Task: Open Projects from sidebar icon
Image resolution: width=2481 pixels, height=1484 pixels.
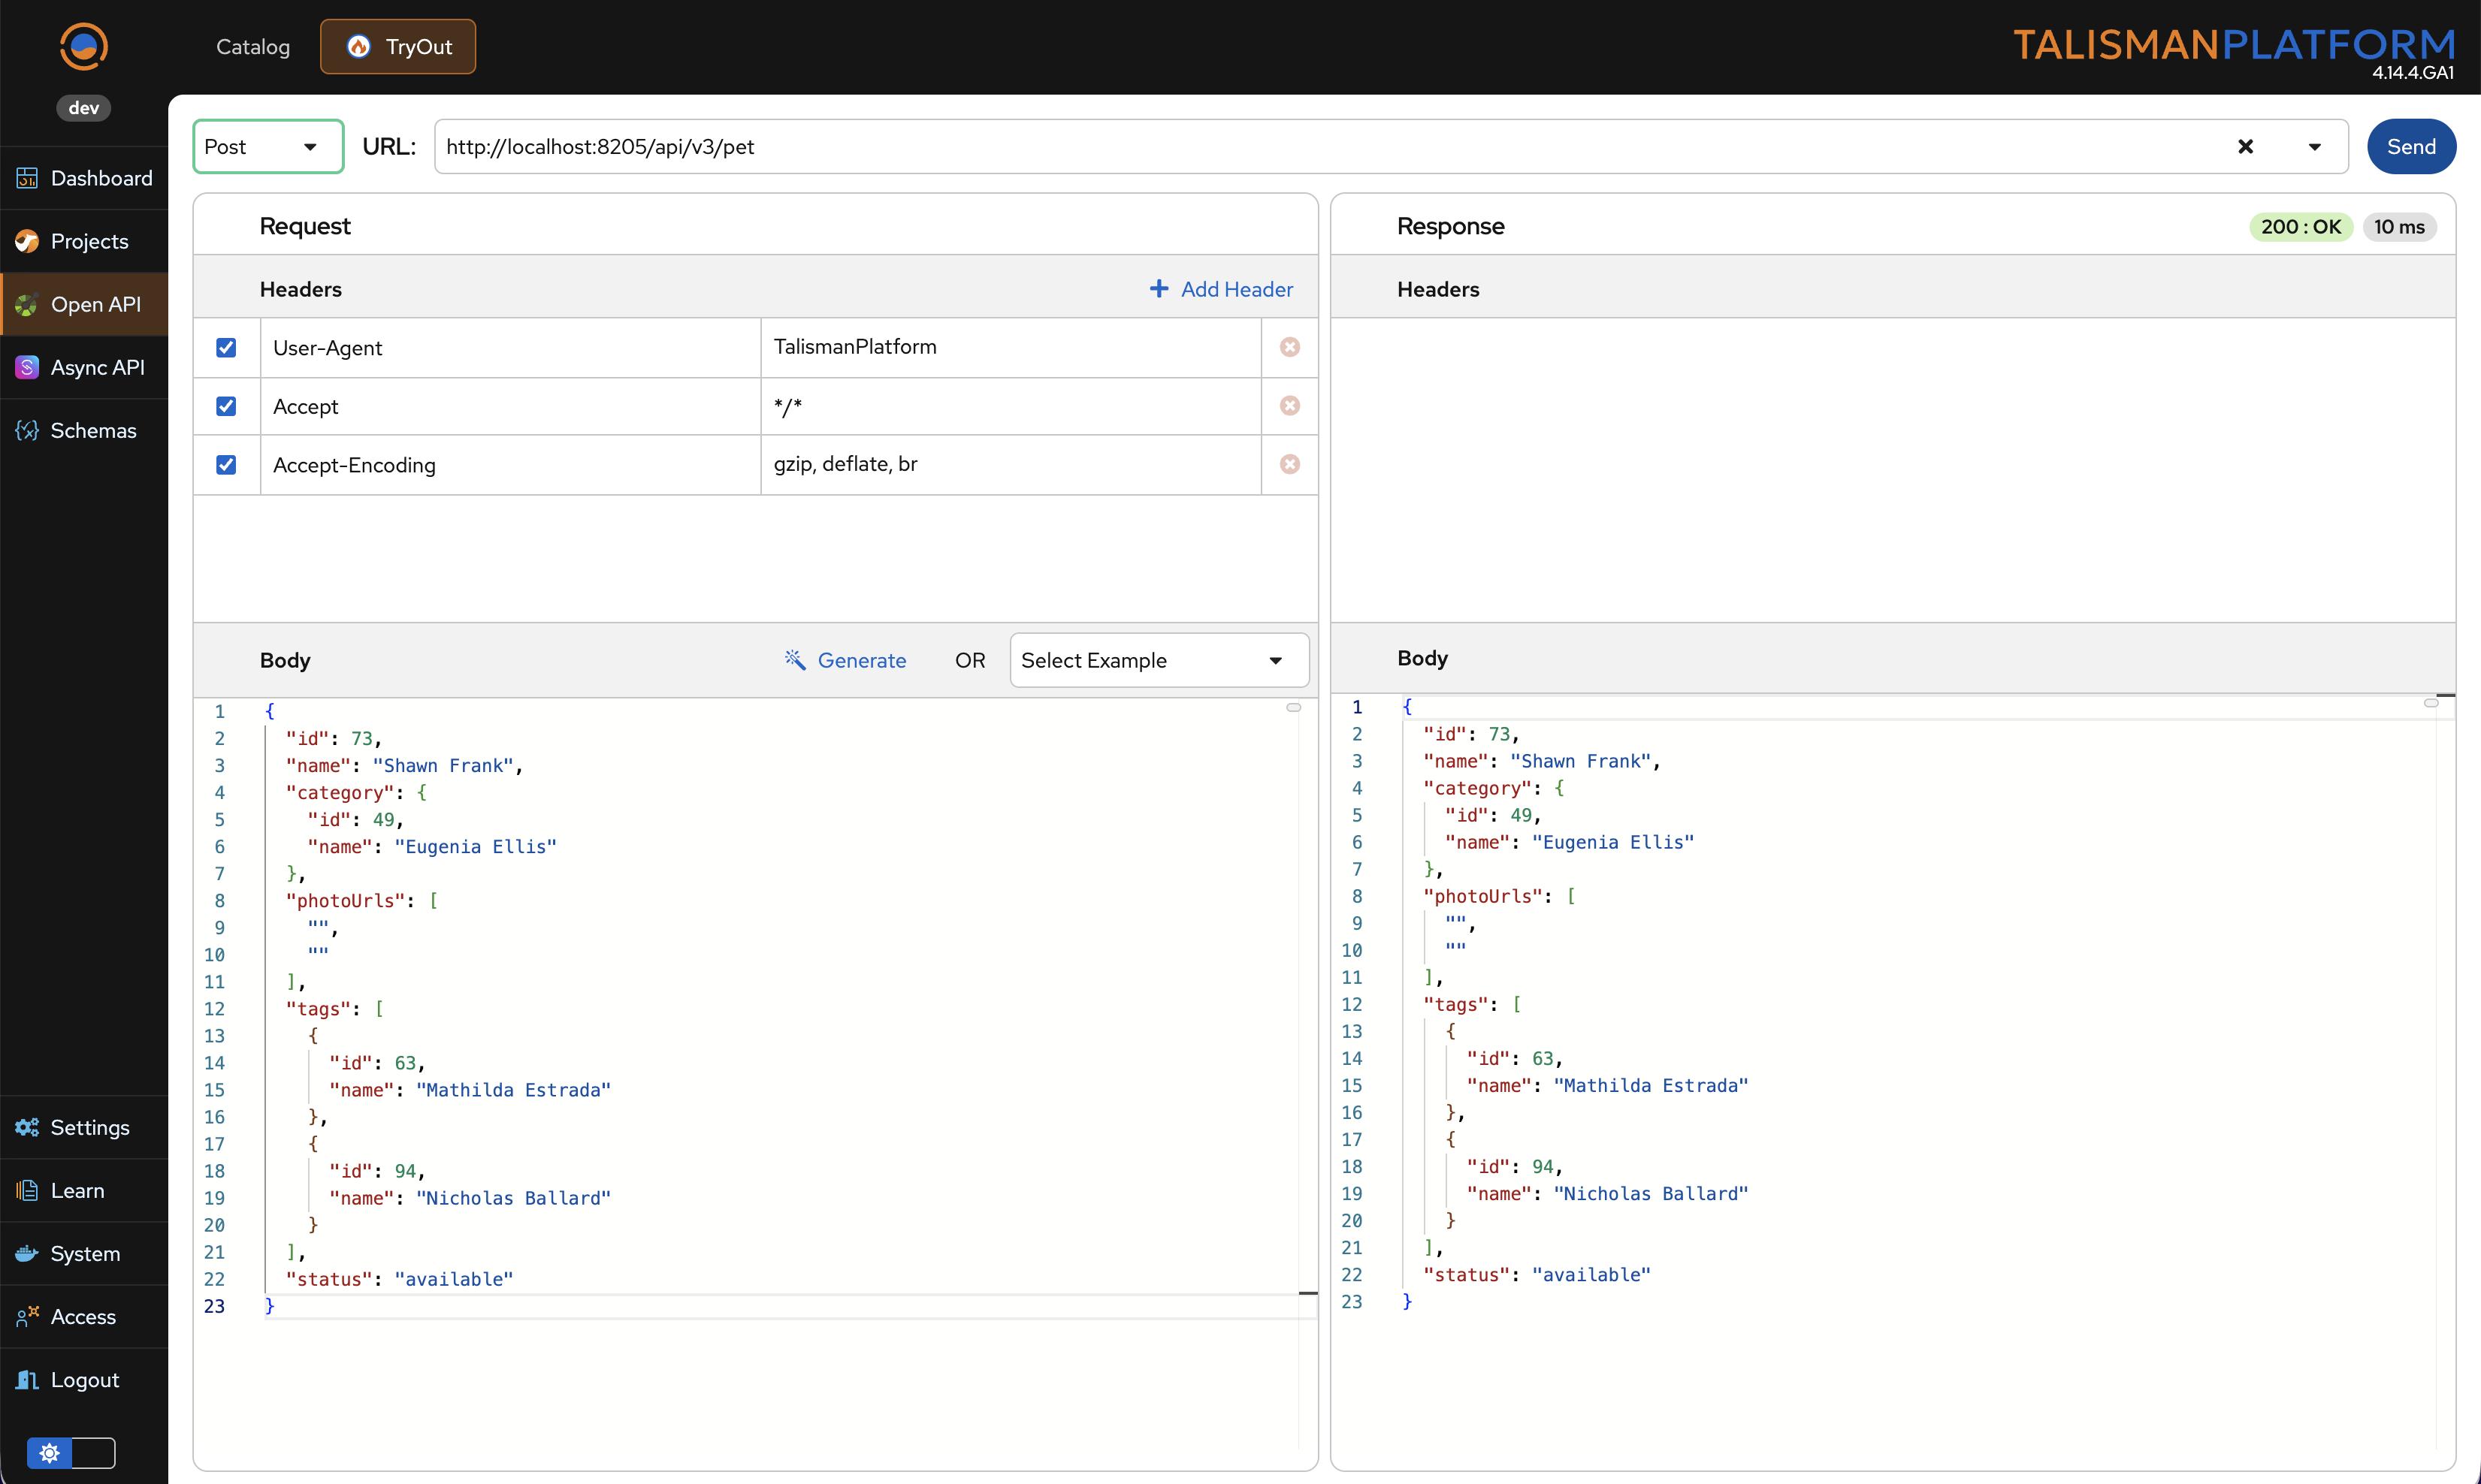Action: pos(27,241)
